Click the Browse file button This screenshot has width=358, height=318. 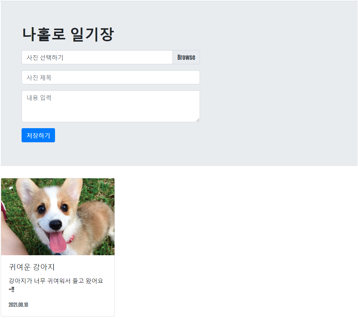186,57
